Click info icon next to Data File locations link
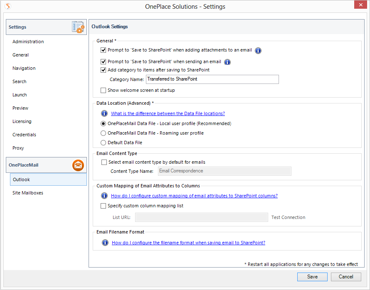Image resolution: width=370 pixels, height=290 pixels. (104, 113)
